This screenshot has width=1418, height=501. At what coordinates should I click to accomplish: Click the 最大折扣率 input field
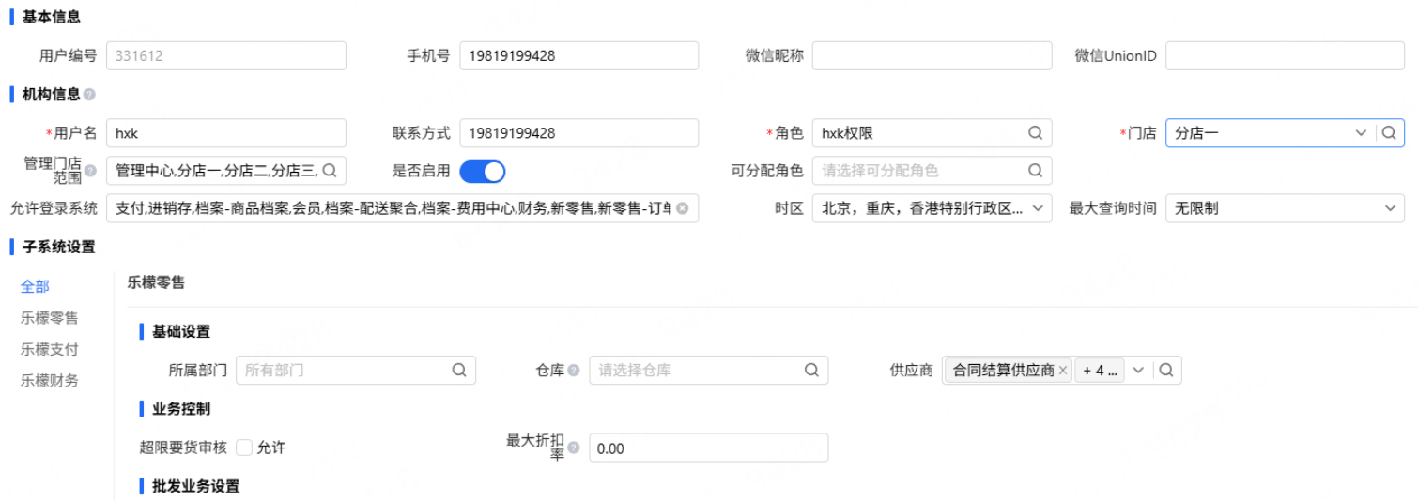coord(708,448)
